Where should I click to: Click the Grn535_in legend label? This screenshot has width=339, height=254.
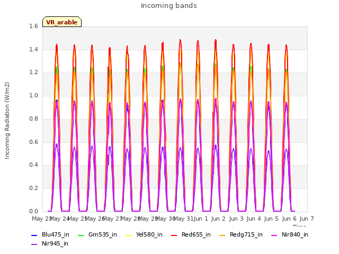click(x=102, y=234)
